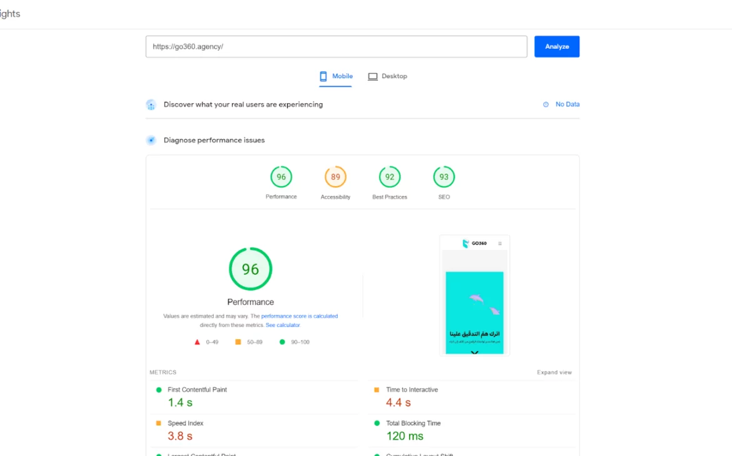Click the GO360 page screenshot thumbnail

coord(474,295)
